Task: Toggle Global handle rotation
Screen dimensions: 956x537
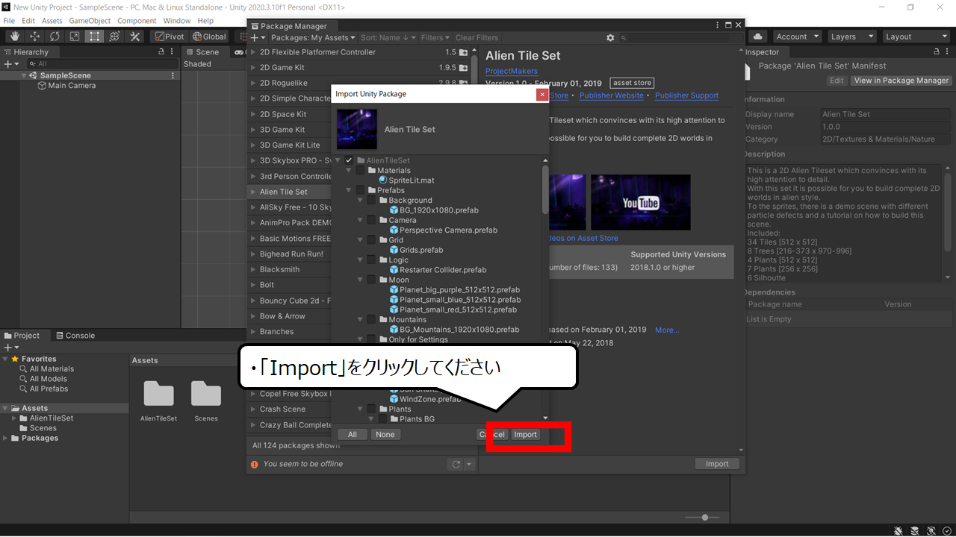Action: tap(209, 37)
